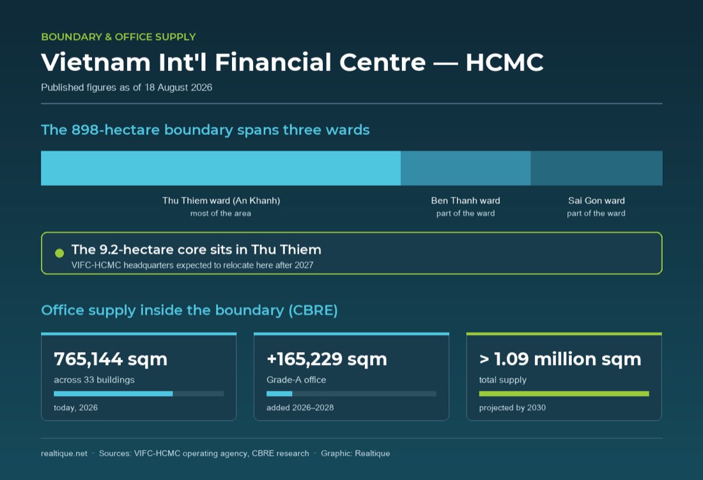Select the Sai Gon ward bar segment
This screenshot has height=480, width=703.
click(597, 168)
